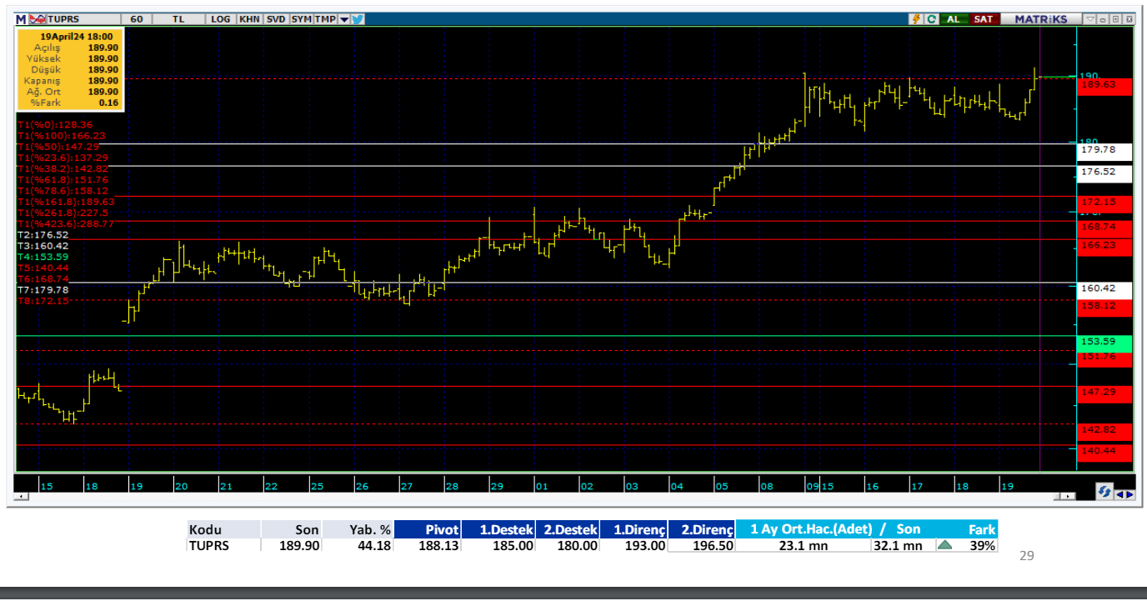Click the 172.15 red price label
The image size is (1147, 606).
coord(1105,204)
